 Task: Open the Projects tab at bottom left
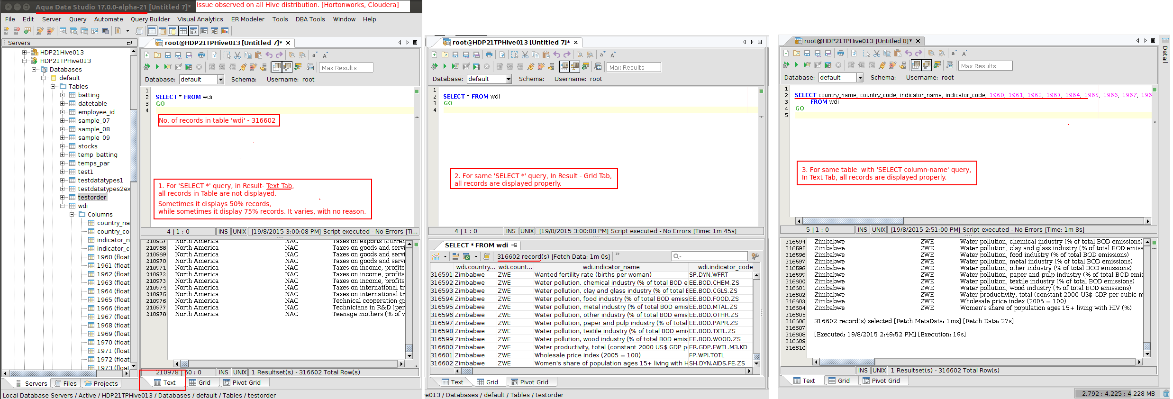click(101, 383)
